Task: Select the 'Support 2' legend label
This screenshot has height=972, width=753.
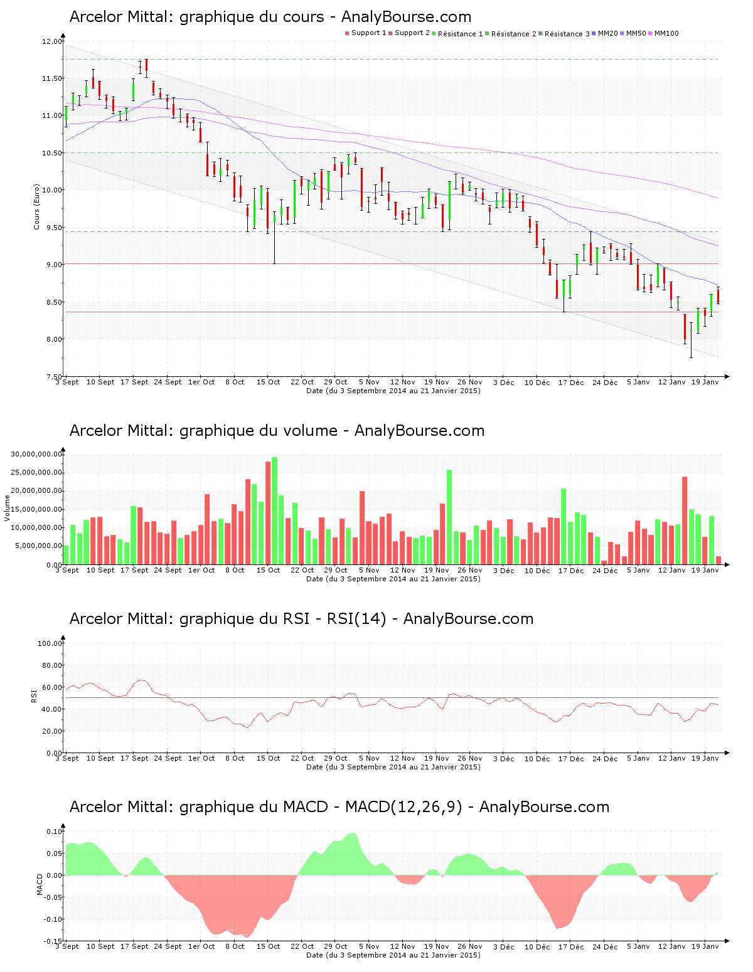Action: (412, 33)
